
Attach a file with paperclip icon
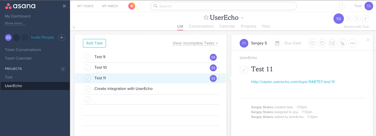coord(342,43)
